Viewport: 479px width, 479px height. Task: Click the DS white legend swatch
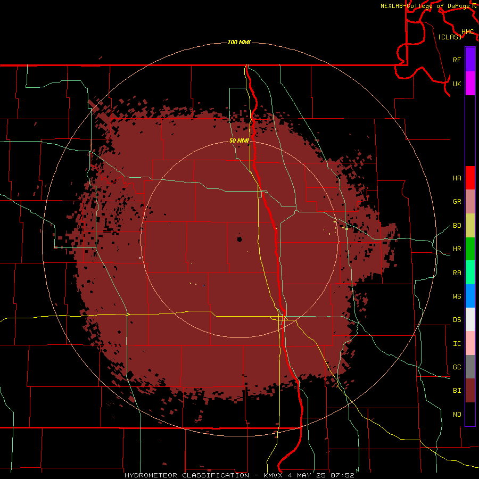470,319
